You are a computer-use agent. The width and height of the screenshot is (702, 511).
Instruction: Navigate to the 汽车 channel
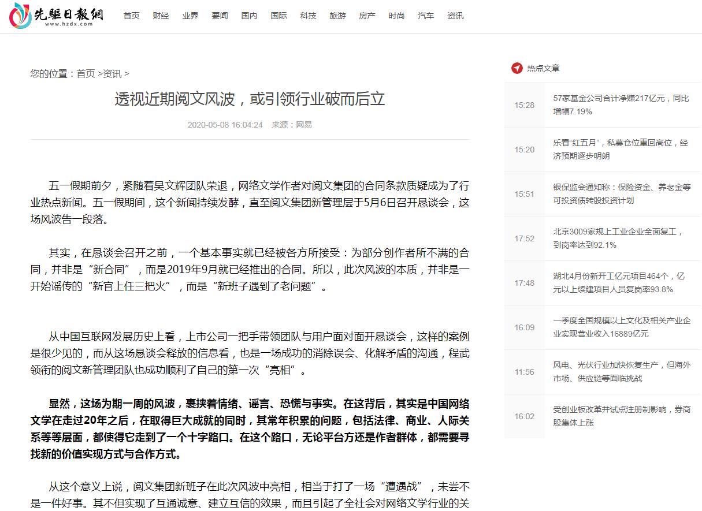(x=426, y=16)
